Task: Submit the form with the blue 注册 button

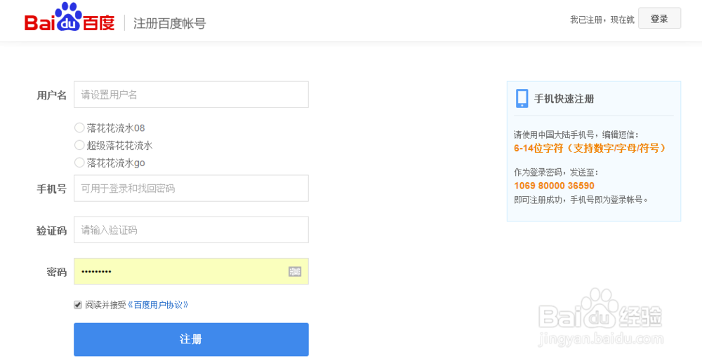Action: 191,339
